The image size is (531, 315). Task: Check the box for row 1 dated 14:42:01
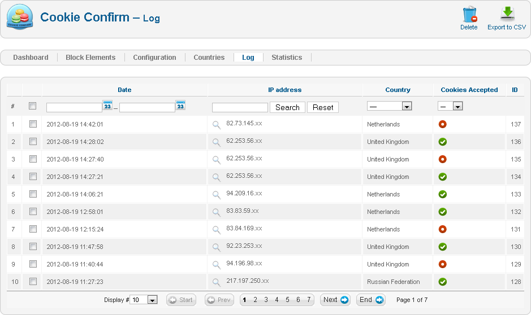(33, 124)
